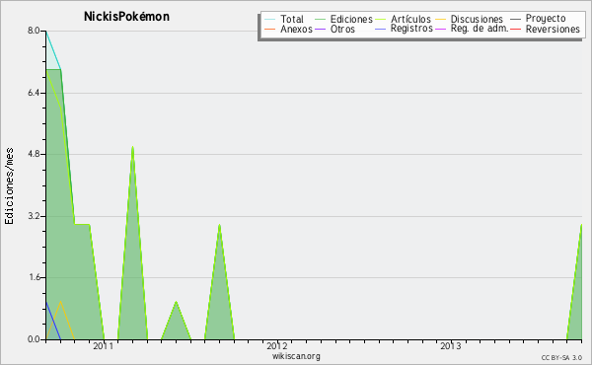Click the red Reversiones line swatch
Viewport: 592px width, 365px height.
(515, 30)
